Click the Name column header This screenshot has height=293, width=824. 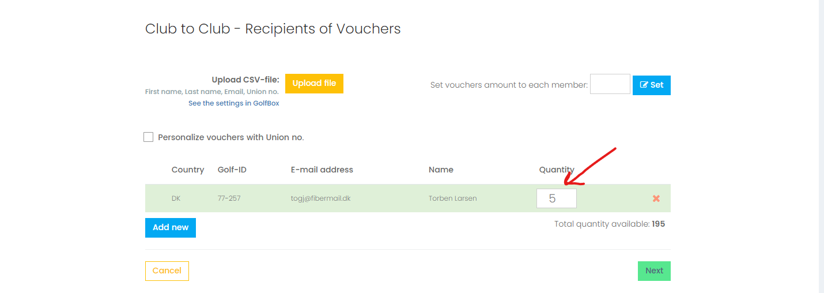coord(441,170)
